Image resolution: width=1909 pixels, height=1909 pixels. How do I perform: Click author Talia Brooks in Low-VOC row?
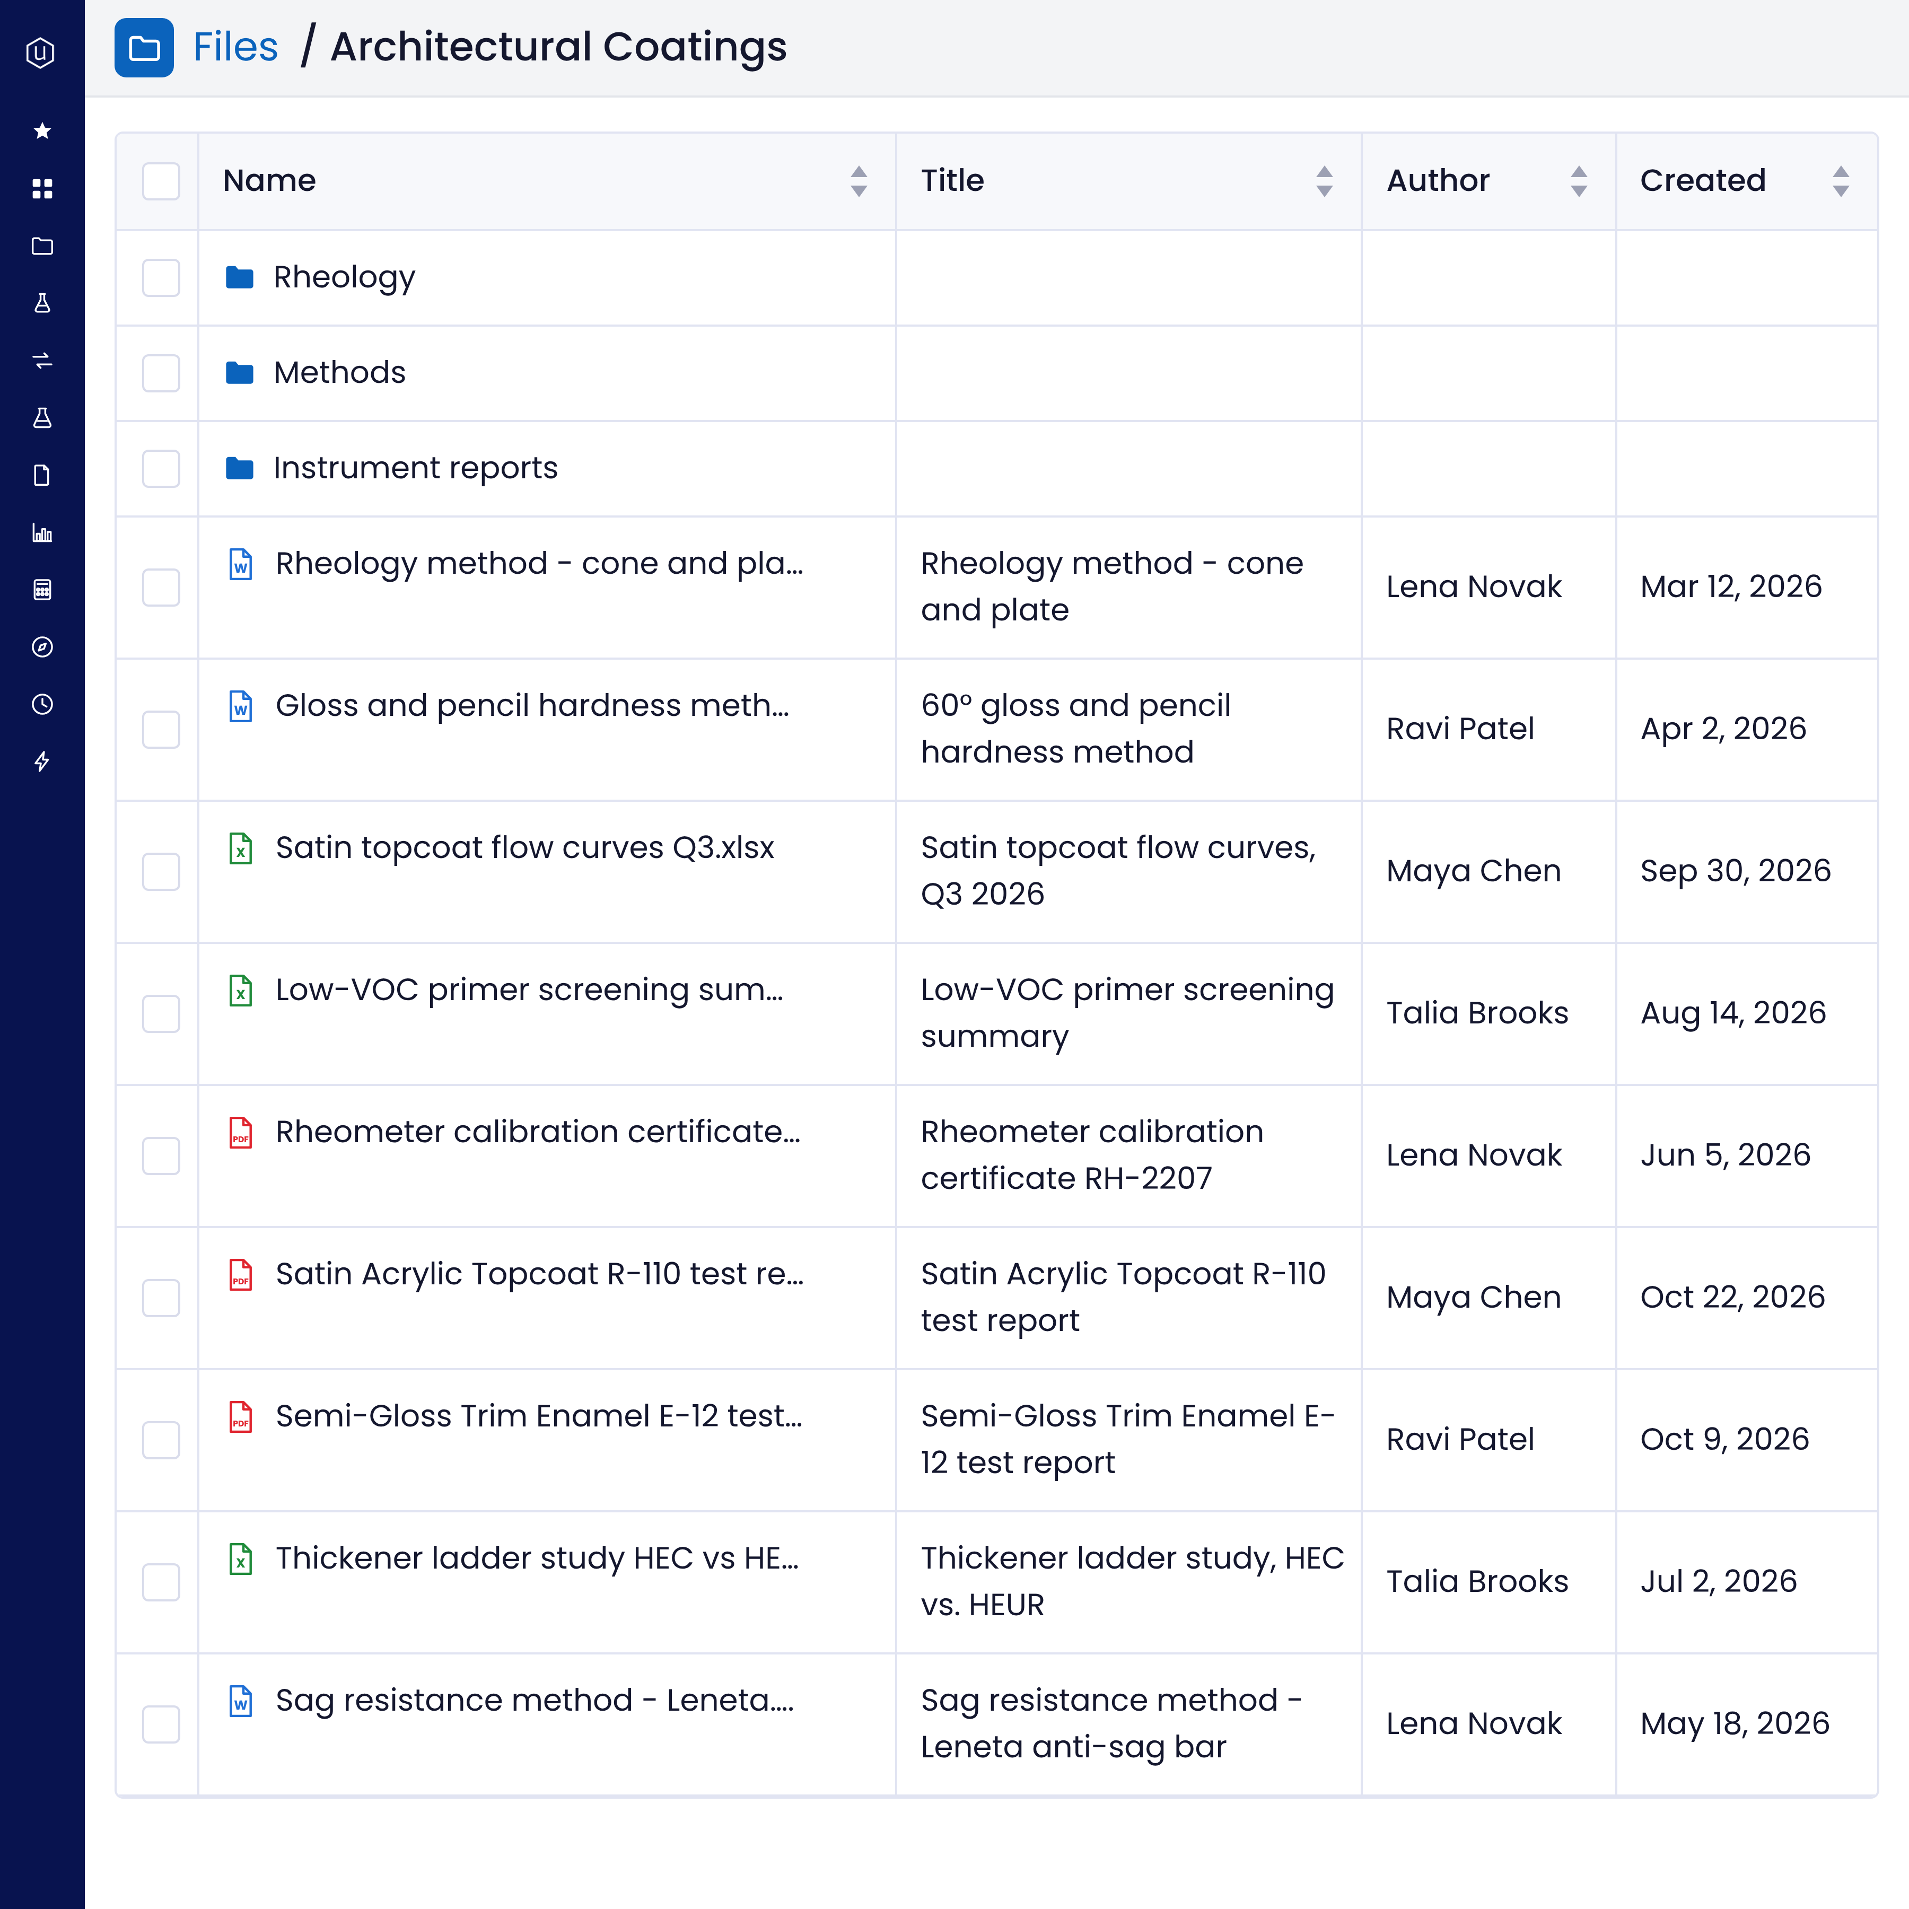click(x=1477, y=1014)
